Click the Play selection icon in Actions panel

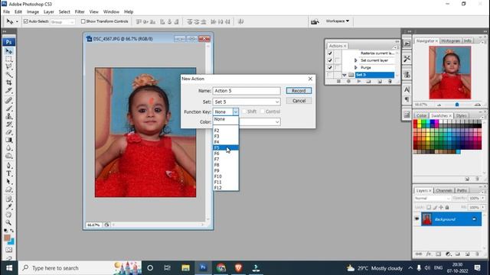click(359, 82)
